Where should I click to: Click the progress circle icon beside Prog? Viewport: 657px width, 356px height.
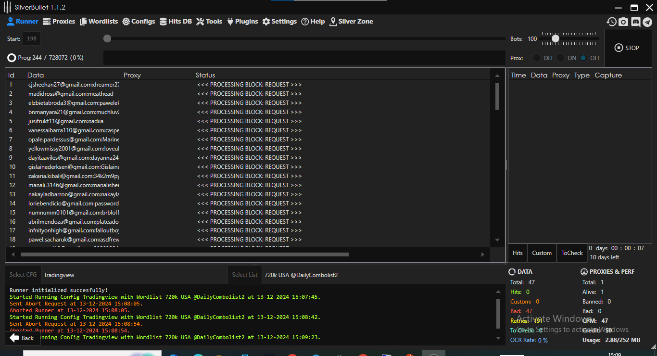point(12,58)
